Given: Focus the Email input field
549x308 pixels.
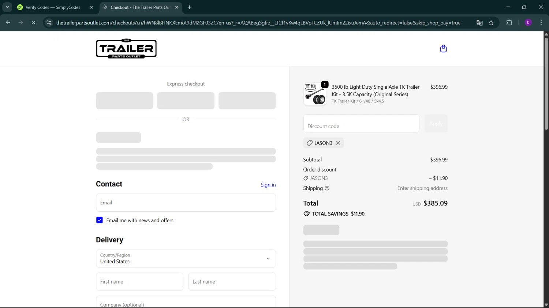Looking at the screenshot, I should [186, 203].
